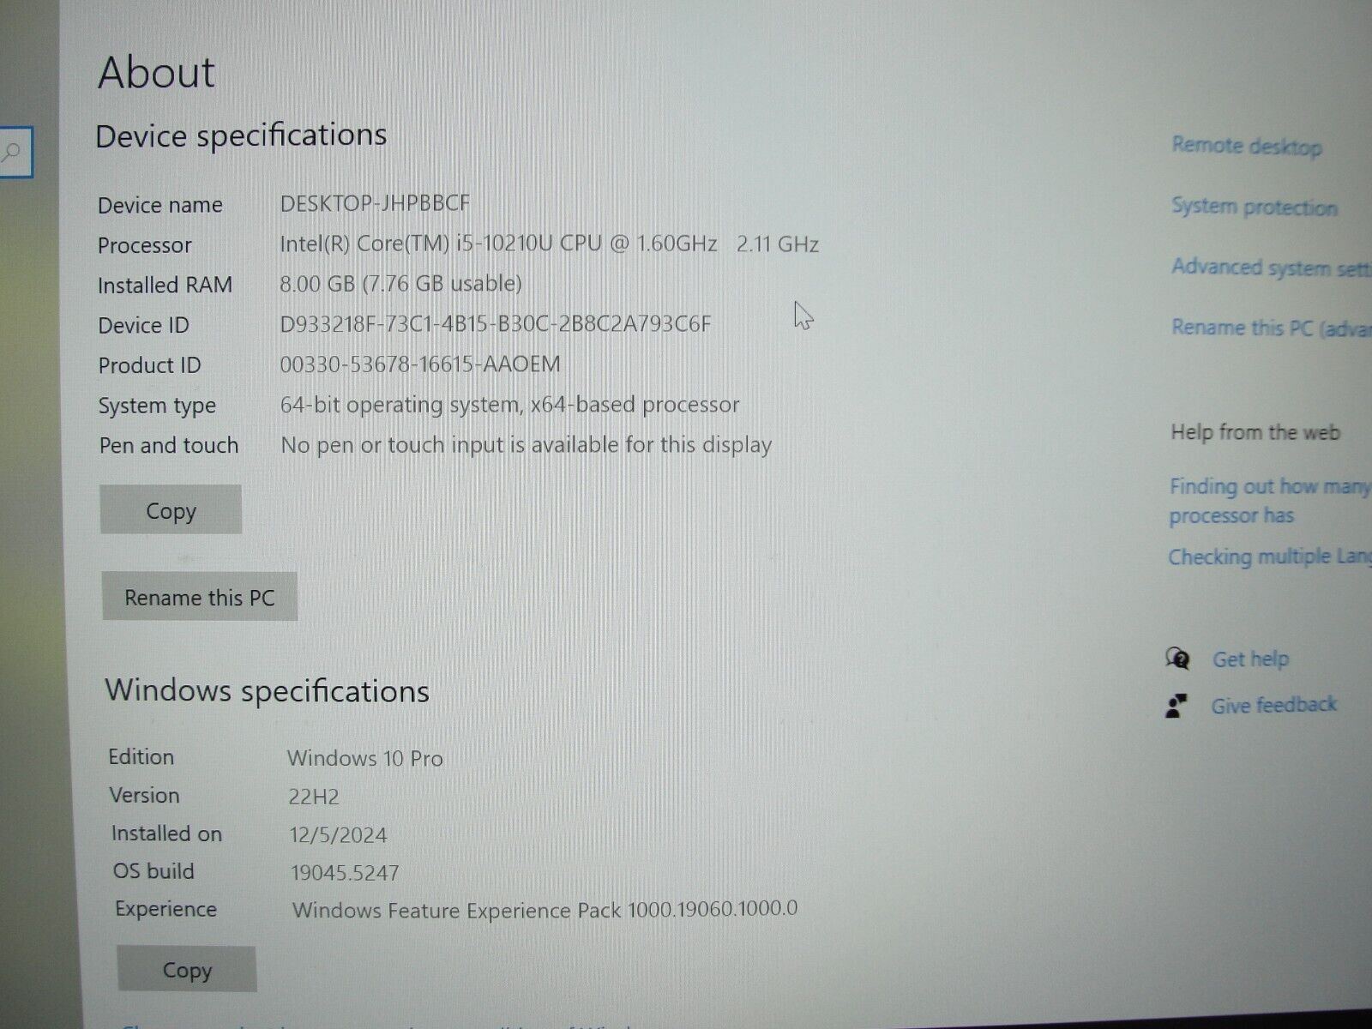Select device name DESKTOP-JHPBBCF
The width and height of the screenshot is (1372, 1029).
click(x=375, y=203)
